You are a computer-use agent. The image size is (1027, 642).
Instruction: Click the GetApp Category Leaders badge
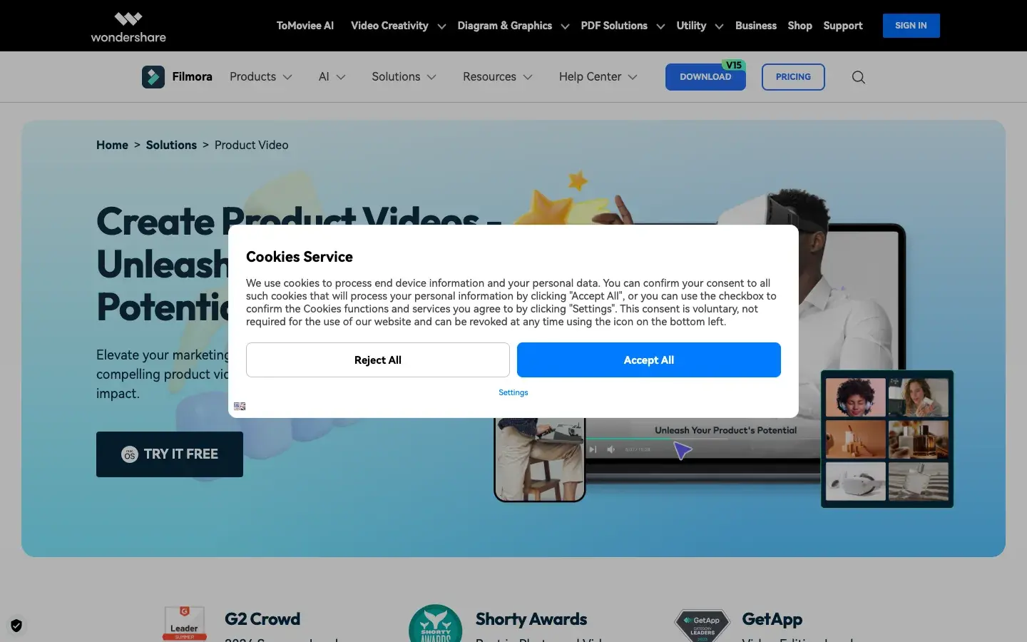click(702, 623)
